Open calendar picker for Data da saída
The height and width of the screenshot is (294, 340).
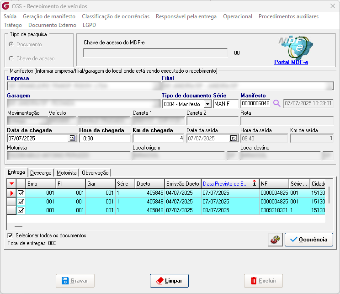point(234,138)
